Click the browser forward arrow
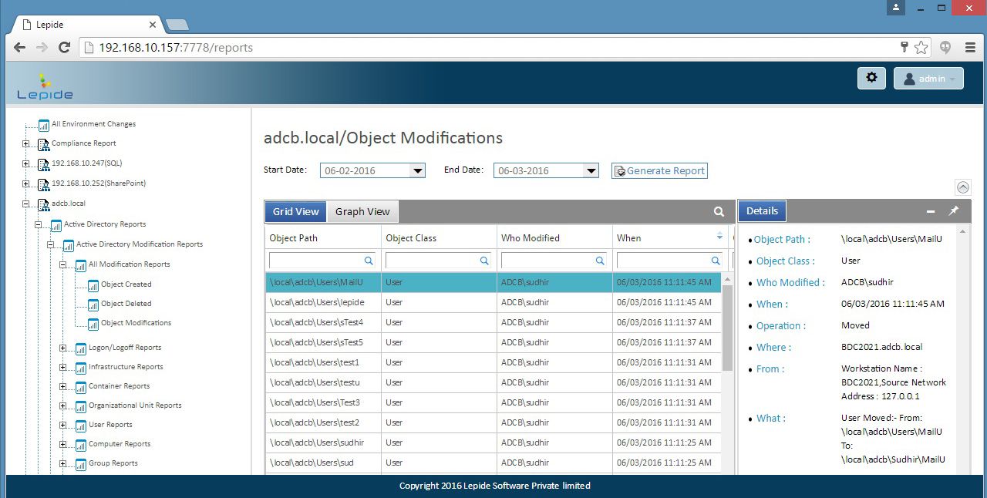 (42, 48)
